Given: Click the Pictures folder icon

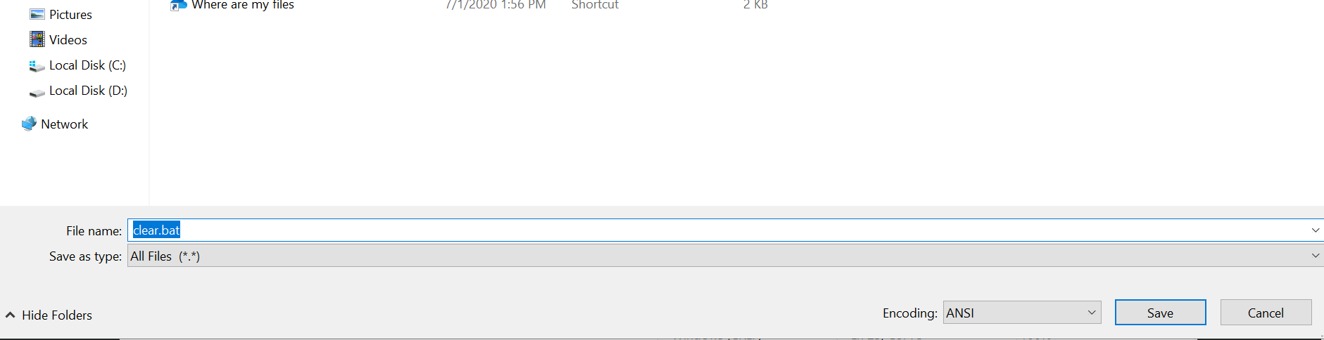Looking at the screenshot, I should pyautogui.click(x=37, y=14).
